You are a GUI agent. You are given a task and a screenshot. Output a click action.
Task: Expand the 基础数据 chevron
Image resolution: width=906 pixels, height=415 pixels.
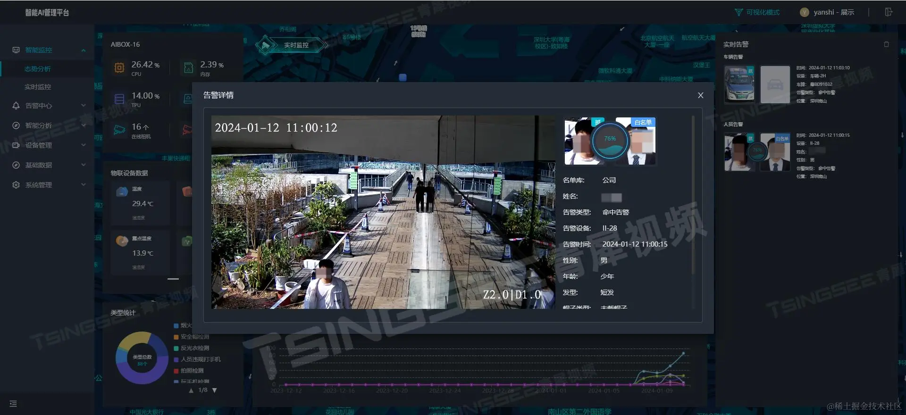(x=84, y=165)
